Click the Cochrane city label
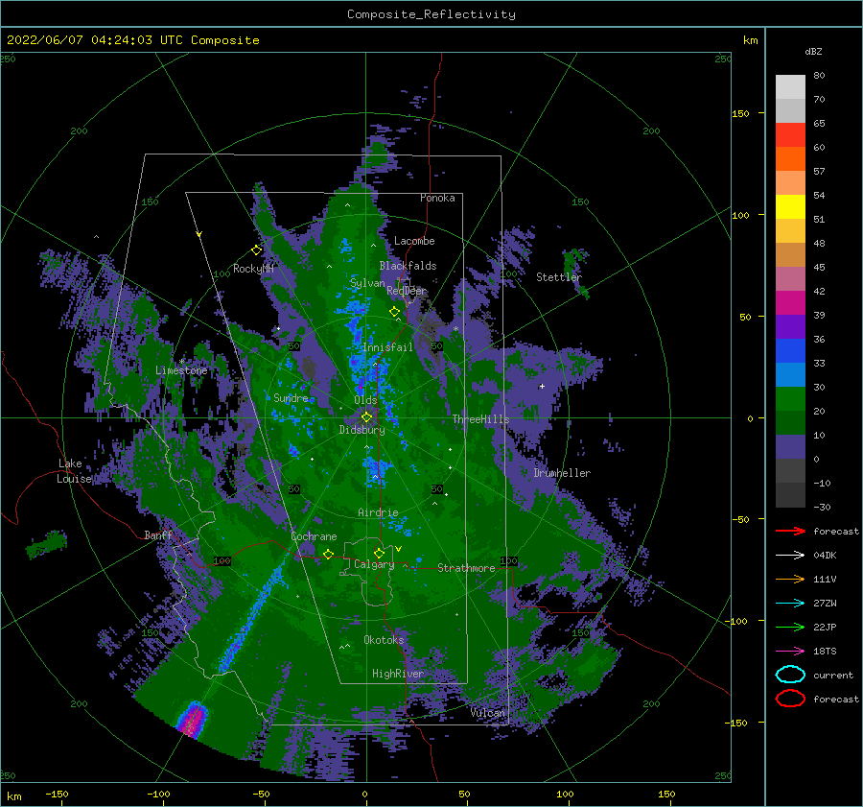The image size is (863, 807). point(314,536)
